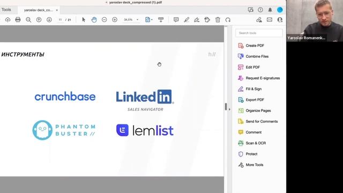The height and width of the screenshot is (193, 343).
Task: Click the Search tools field
Action: 259,33
